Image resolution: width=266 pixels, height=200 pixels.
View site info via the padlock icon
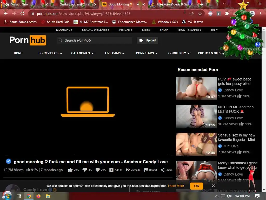(33, 14)
